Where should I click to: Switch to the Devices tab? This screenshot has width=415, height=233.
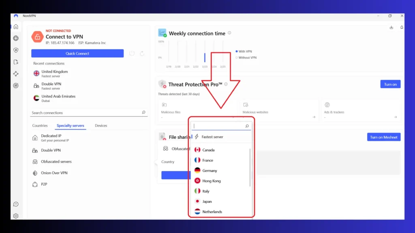(101, 125)
